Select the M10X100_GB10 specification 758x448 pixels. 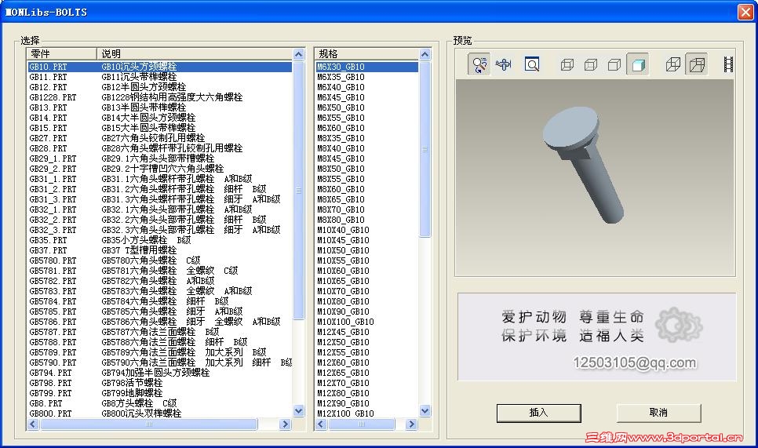[367, 322]
